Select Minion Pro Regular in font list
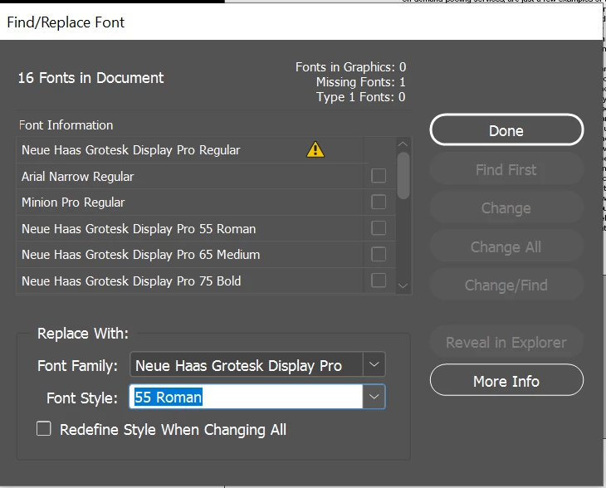This screenshot has width=606, height=488. (x=206, y=203)
